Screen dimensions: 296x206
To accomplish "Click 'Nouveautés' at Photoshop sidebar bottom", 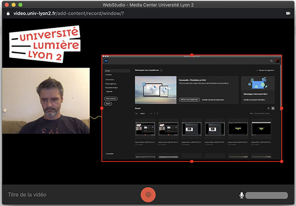I will 110,154.
